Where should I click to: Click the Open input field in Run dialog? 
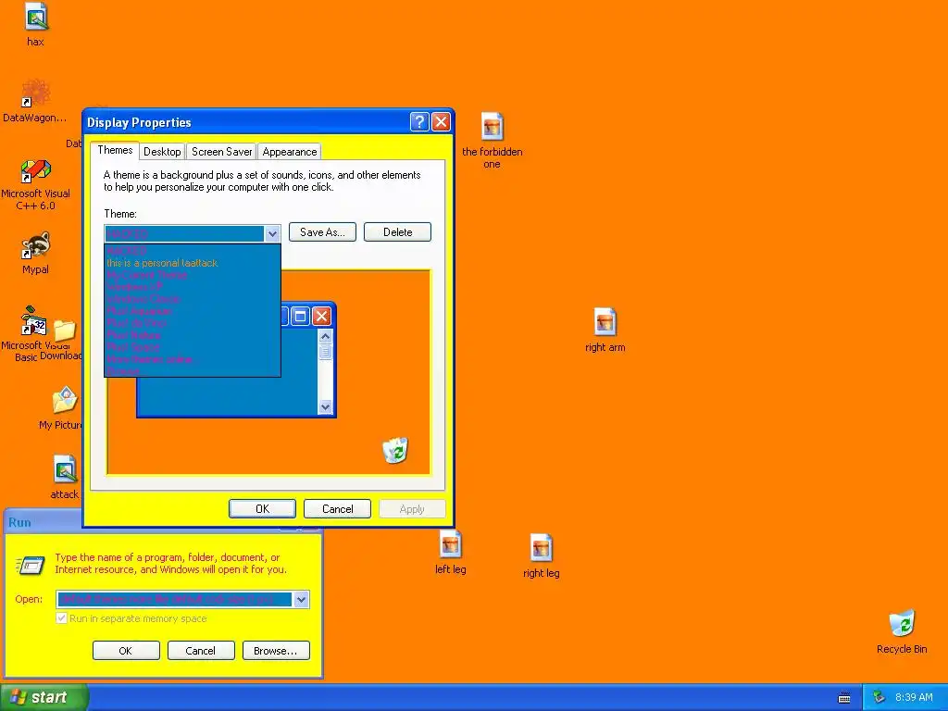175,599
